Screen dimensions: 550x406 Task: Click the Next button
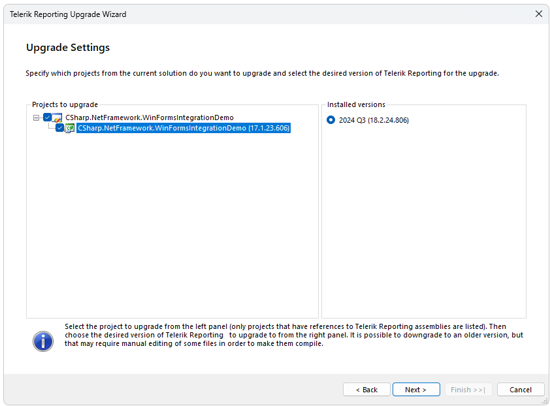click(416, 389)
